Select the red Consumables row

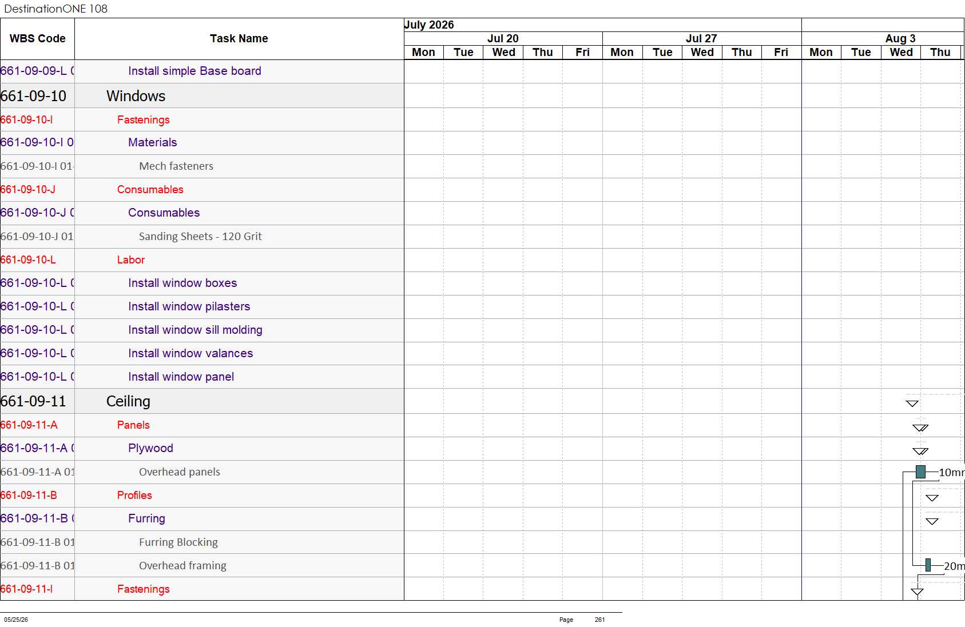coord(202,189)
